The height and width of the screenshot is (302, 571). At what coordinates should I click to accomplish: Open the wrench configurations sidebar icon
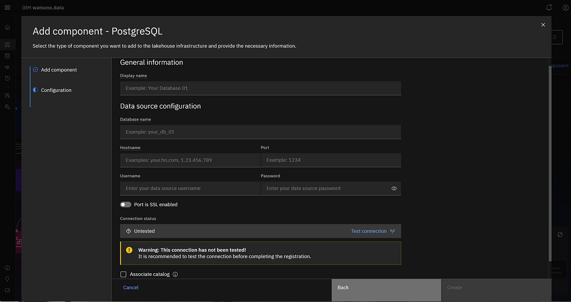(x=7, y=107)
